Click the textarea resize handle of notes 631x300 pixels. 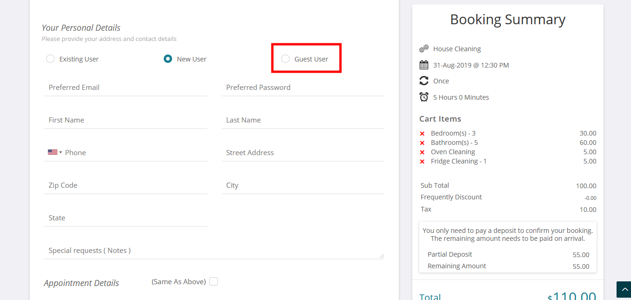click(382, 256)
